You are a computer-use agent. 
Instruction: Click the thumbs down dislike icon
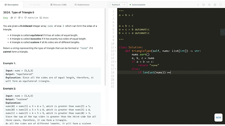19,18
